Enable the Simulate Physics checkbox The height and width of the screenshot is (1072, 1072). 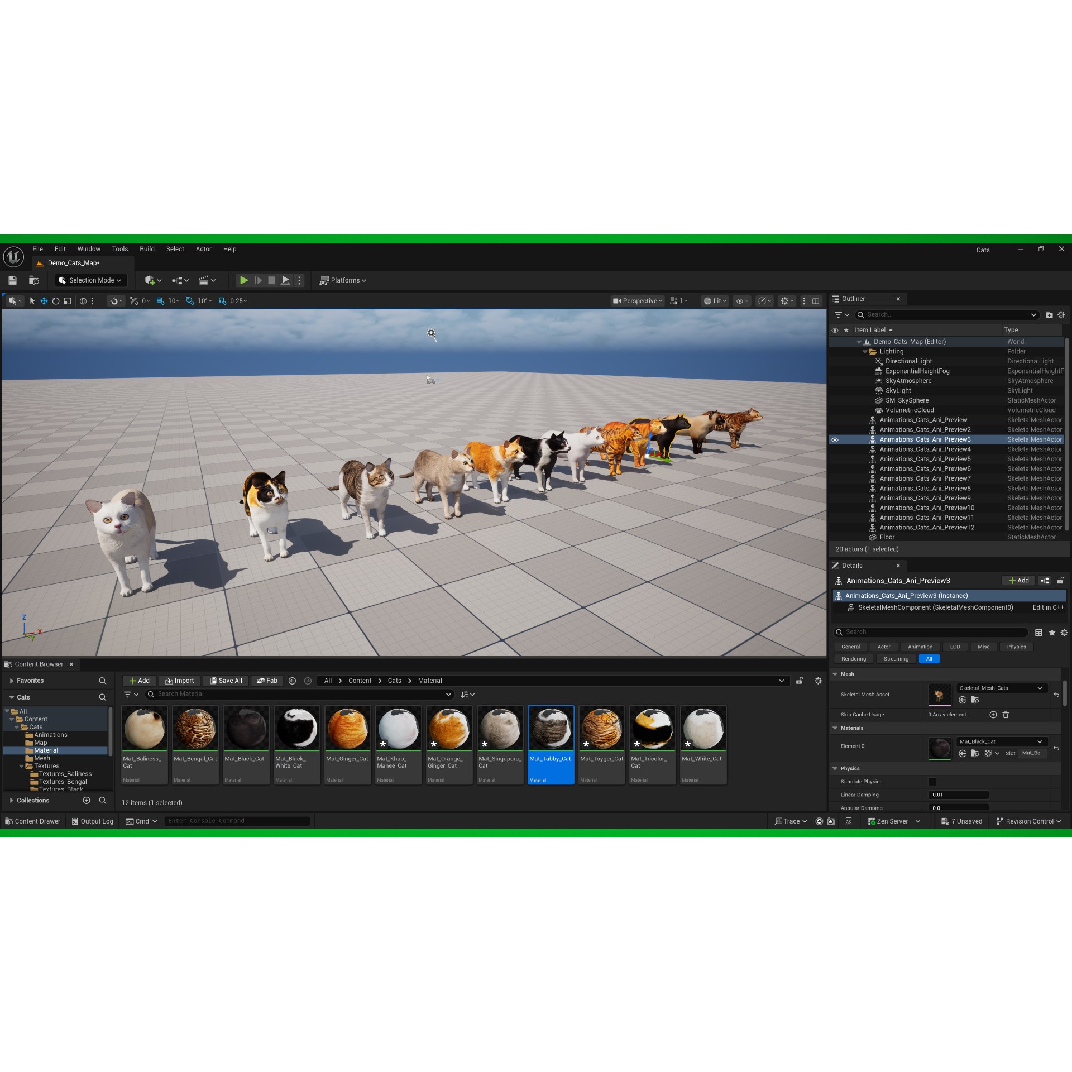click(932, 781)
